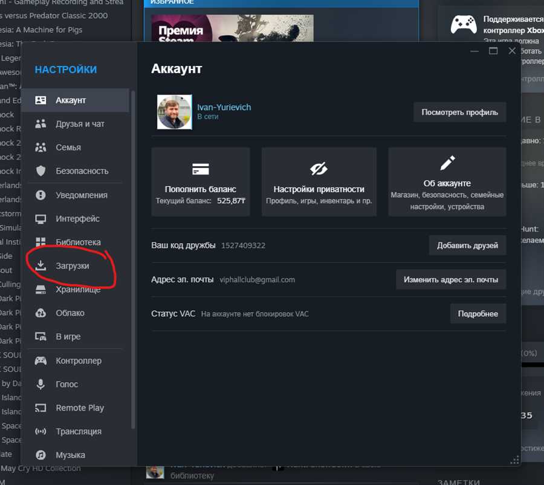Open Трансляция settings label
Image resolution: width=544 pixels, height=485 pixels.
point(79,432)
